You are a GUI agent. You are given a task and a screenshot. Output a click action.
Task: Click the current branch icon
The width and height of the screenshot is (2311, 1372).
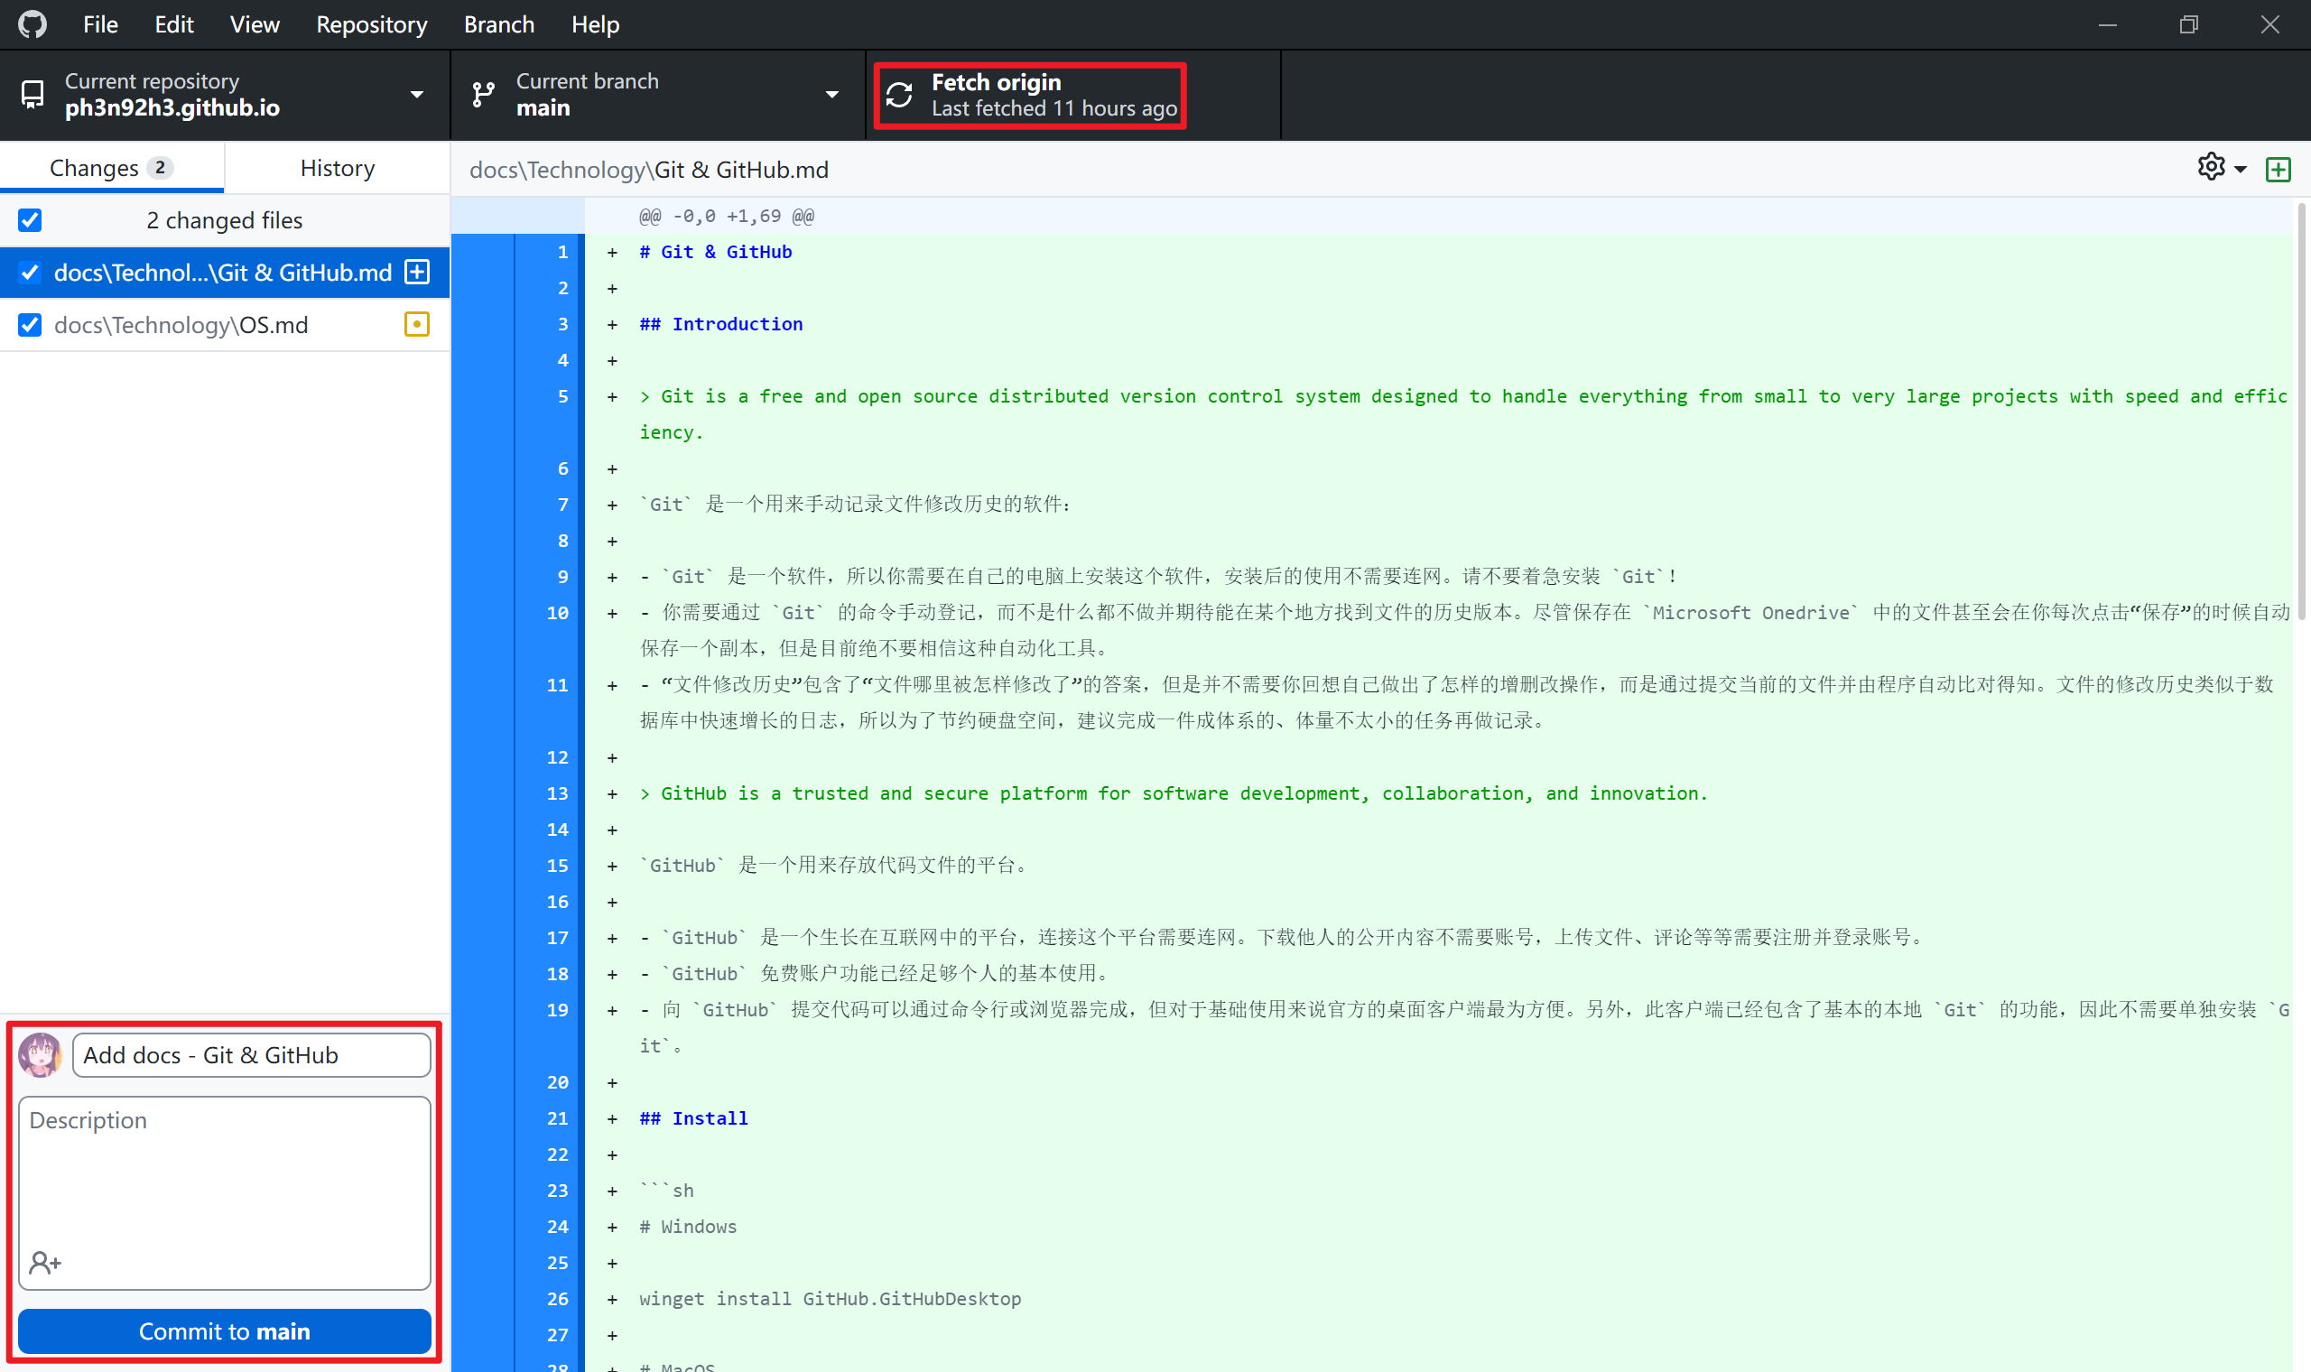(483, 94)
